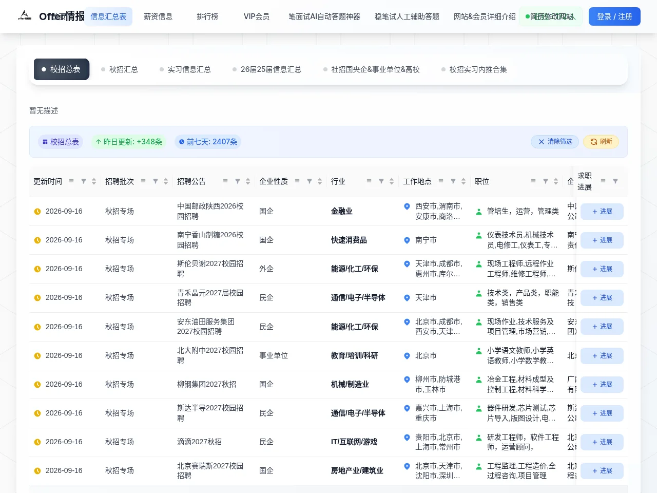
Task: Click 进展 button for 中国邮政陕西 row
Action: coord(602,212)
